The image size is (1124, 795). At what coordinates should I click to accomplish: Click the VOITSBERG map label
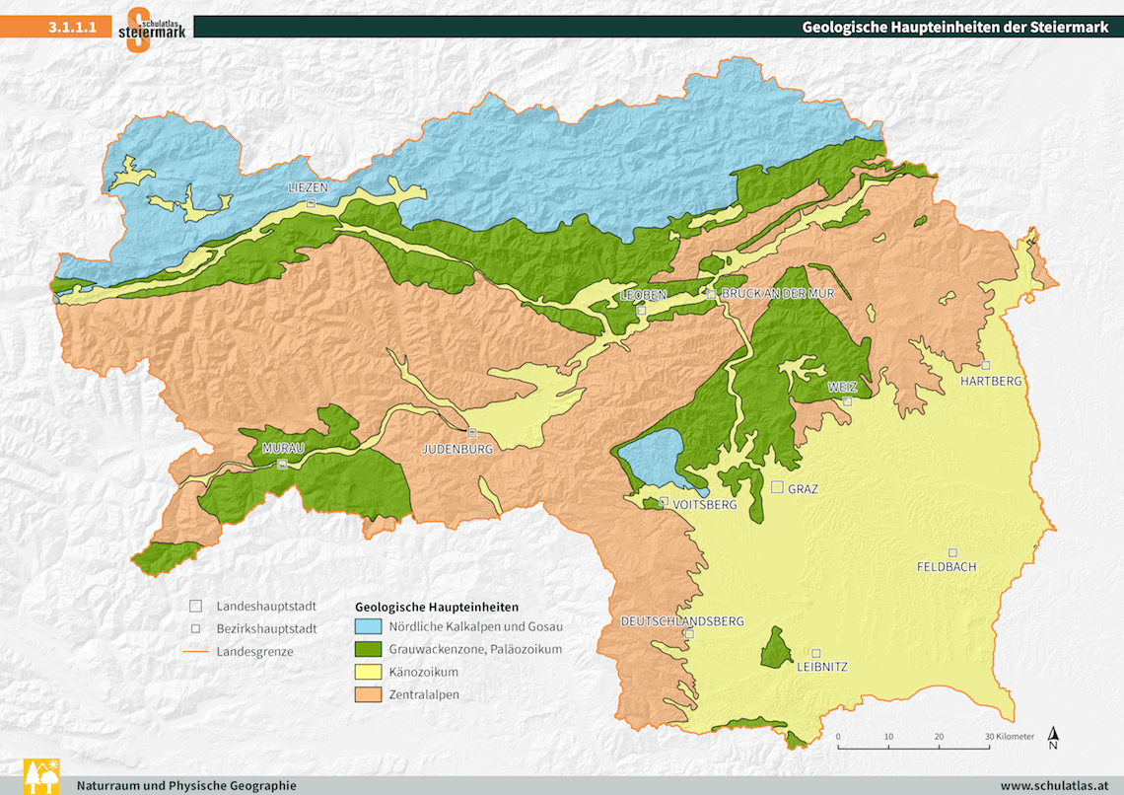tap(705, 505)
